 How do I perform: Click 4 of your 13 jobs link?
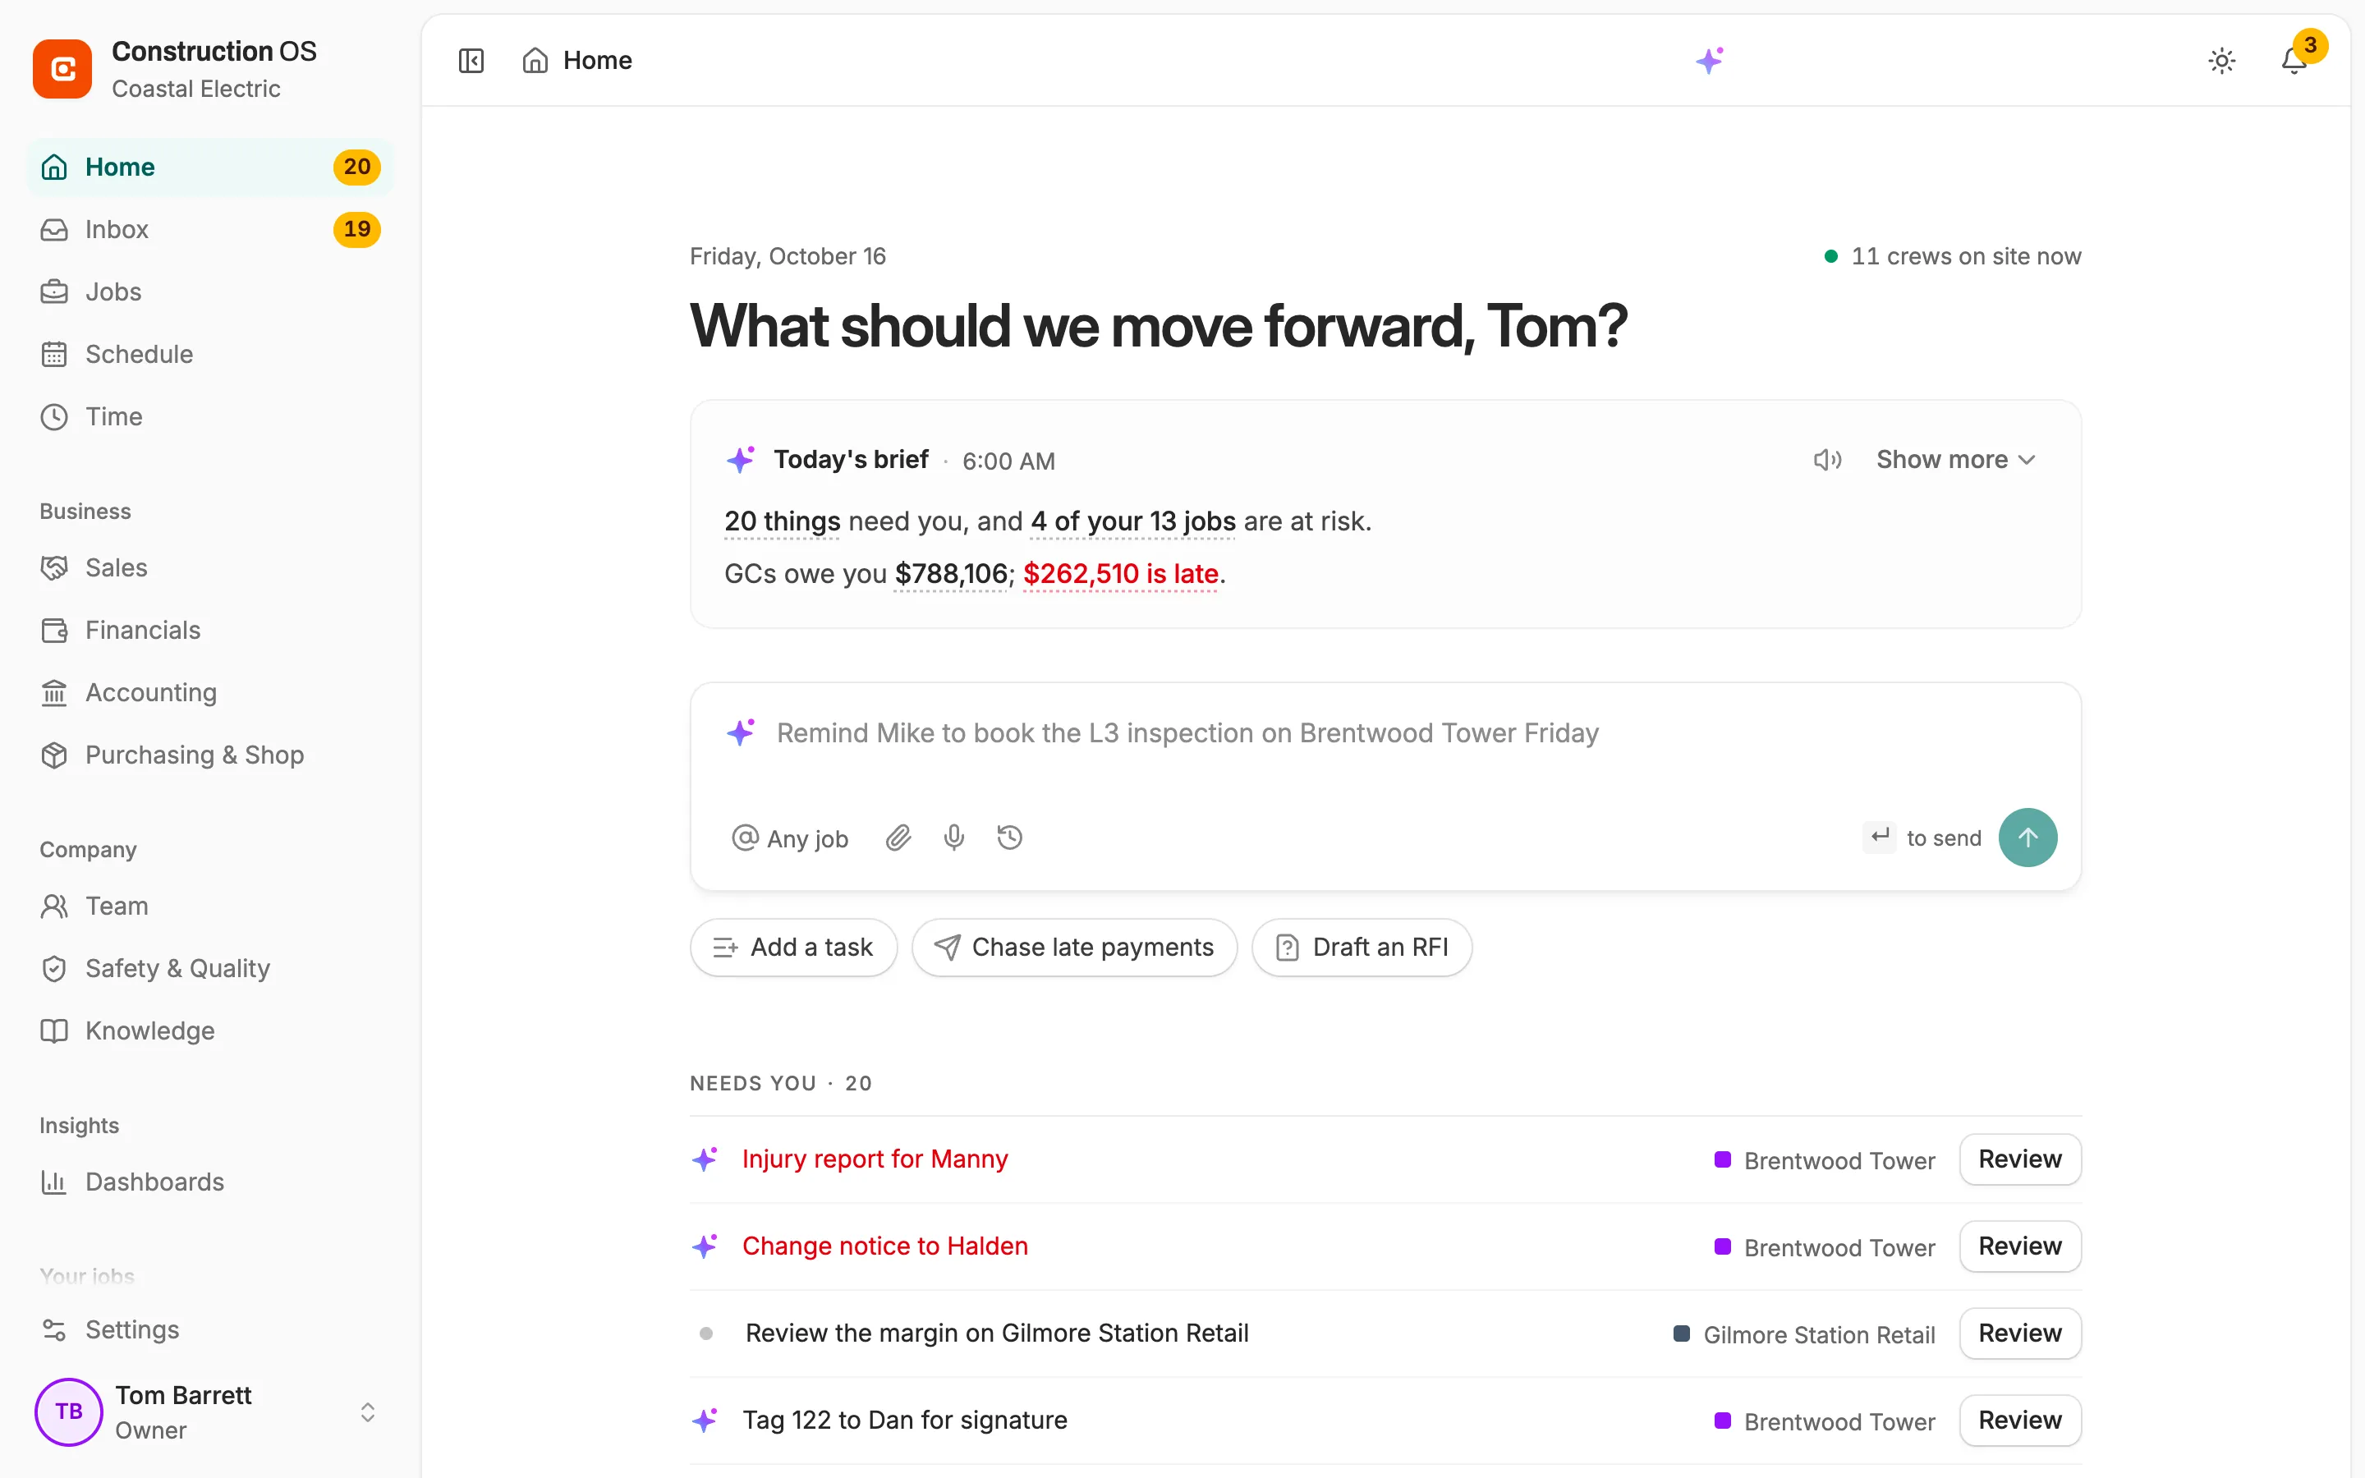(1132, 521)
